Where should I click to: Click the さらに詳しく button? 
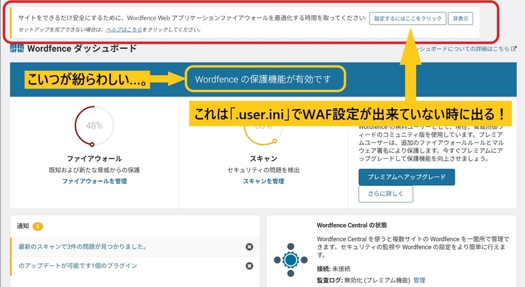pyautogui.click(x=385, y=194)
